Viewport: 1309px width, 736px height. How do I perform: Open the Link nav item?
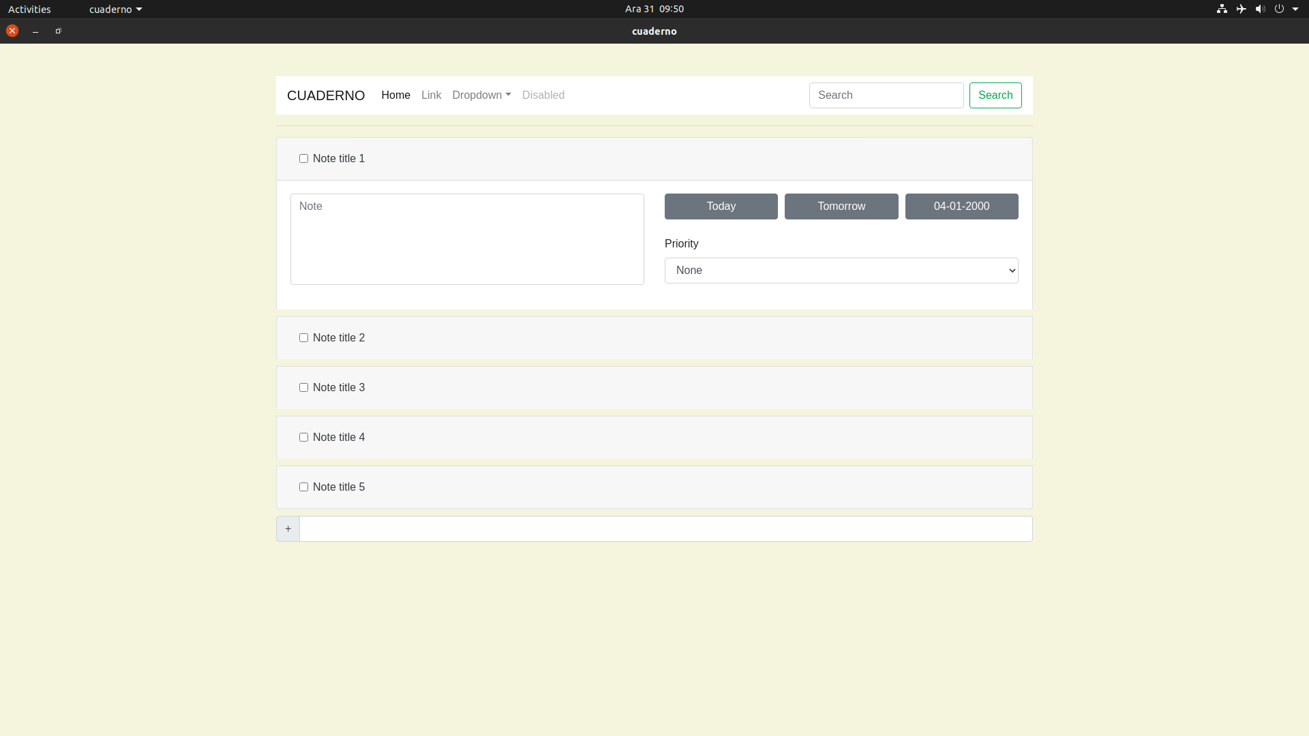tap(431, 95)
